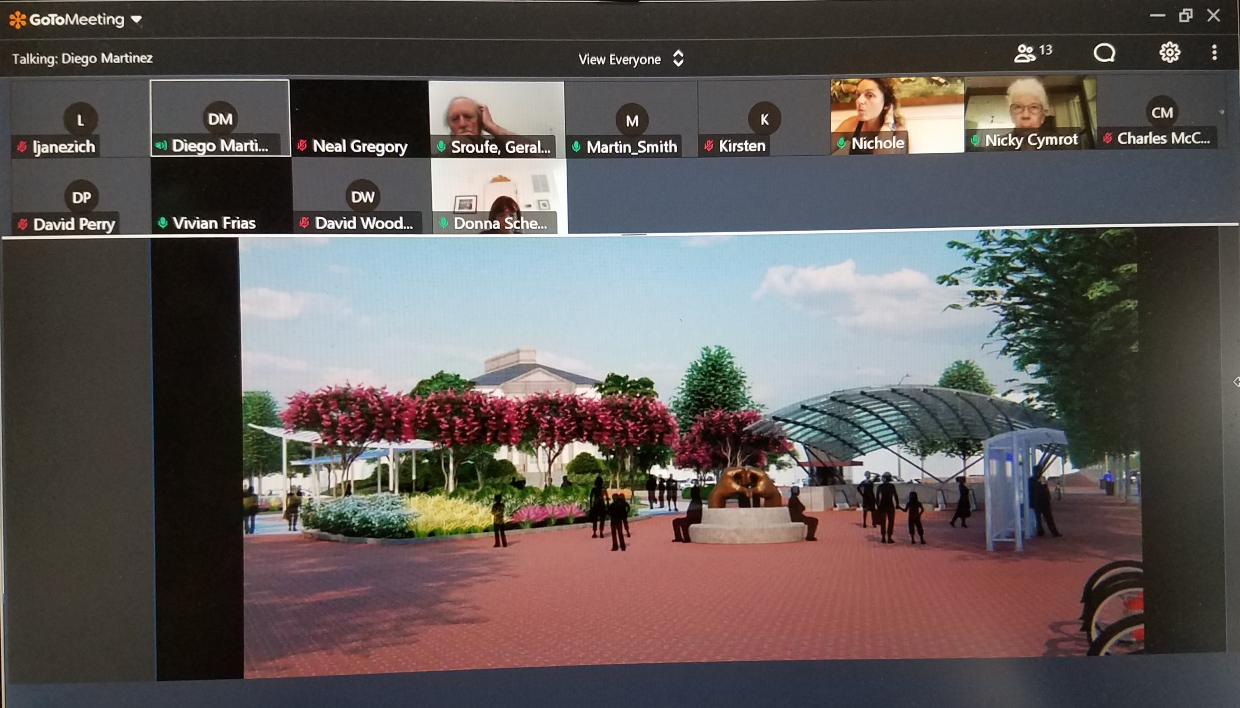Click Sroufe, Gerald's green microphone icon
Viewport: 1240px width, 708px height.
tap(442, 146)
